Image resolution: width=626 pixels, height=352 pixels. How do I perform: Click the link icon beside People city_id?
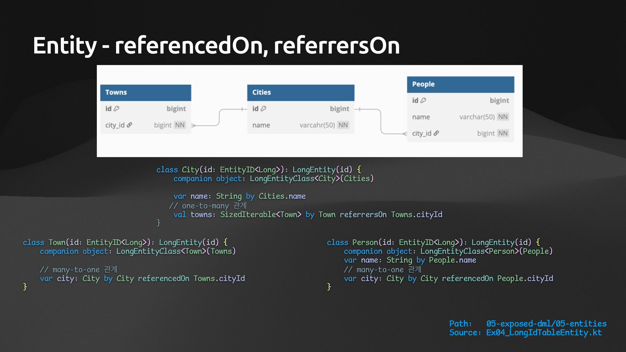436,133
